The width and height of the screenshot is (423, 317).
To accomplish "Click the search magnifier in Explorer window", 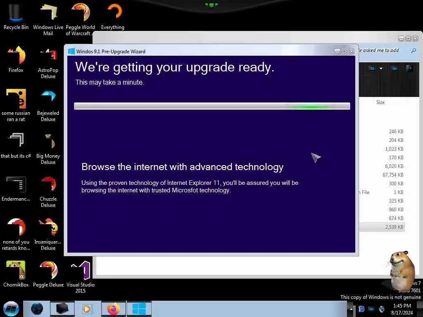I will (413, 50).
